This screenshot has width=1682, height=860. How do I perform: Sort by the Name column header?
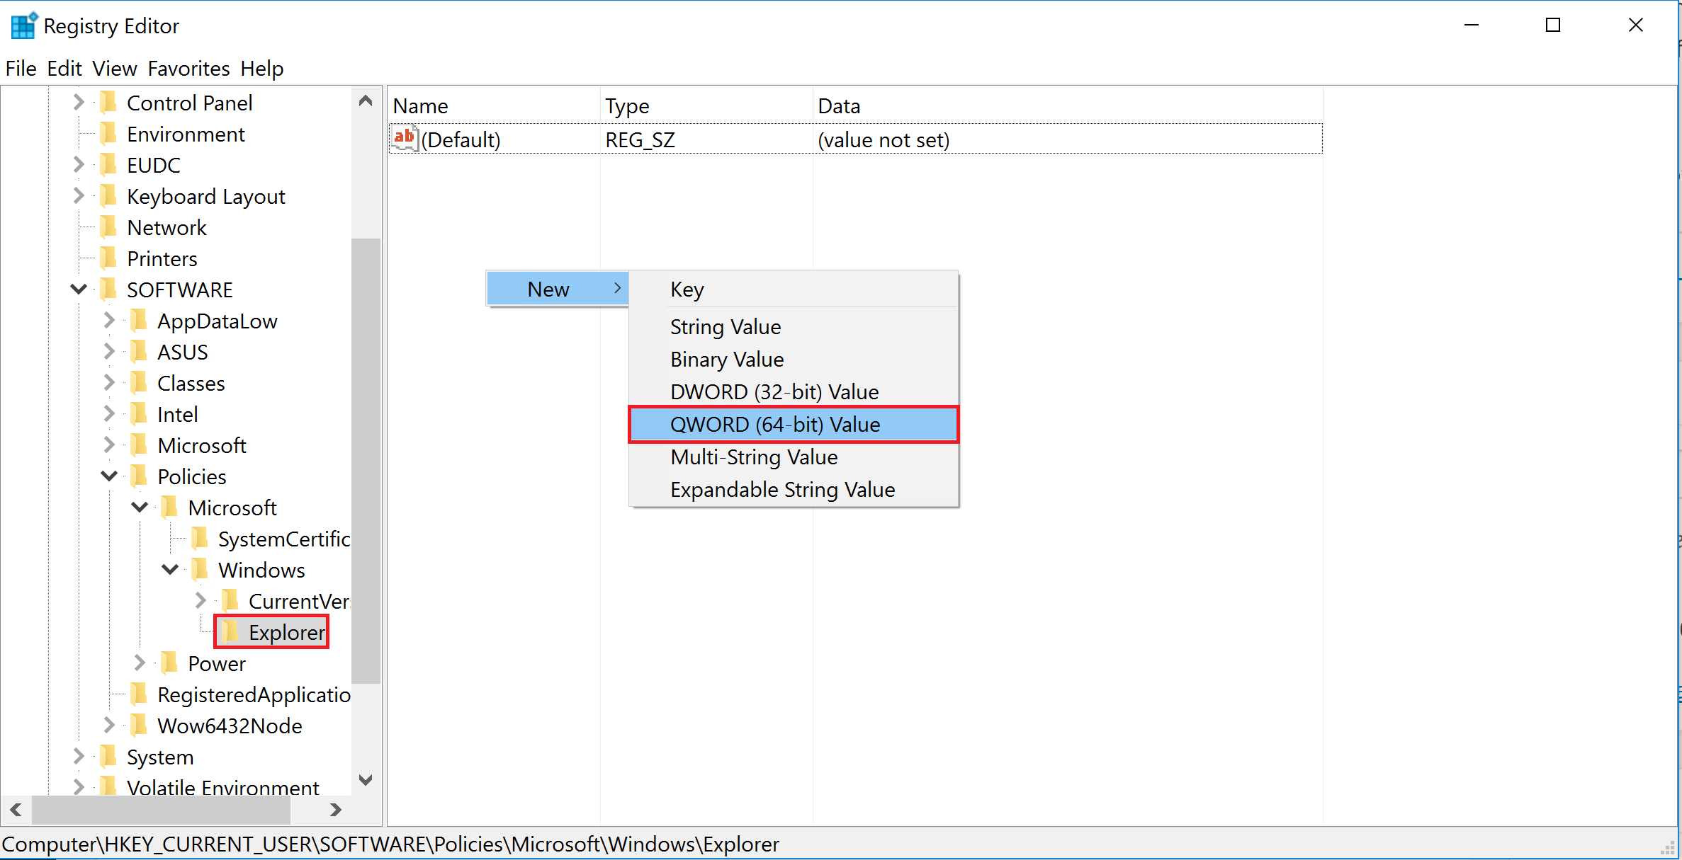(x=494, y=106)
